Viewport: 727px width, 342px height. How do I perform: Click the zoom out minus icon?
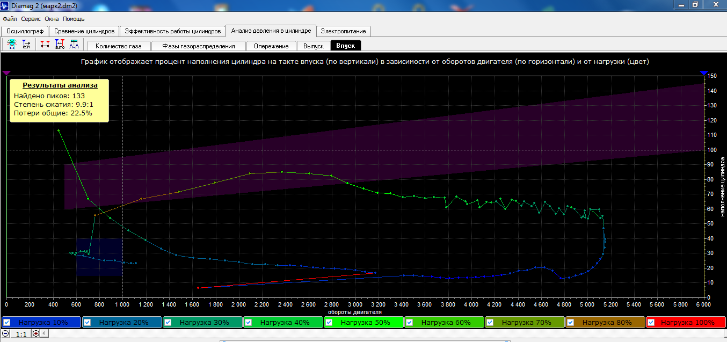click(x=5, y=333)
